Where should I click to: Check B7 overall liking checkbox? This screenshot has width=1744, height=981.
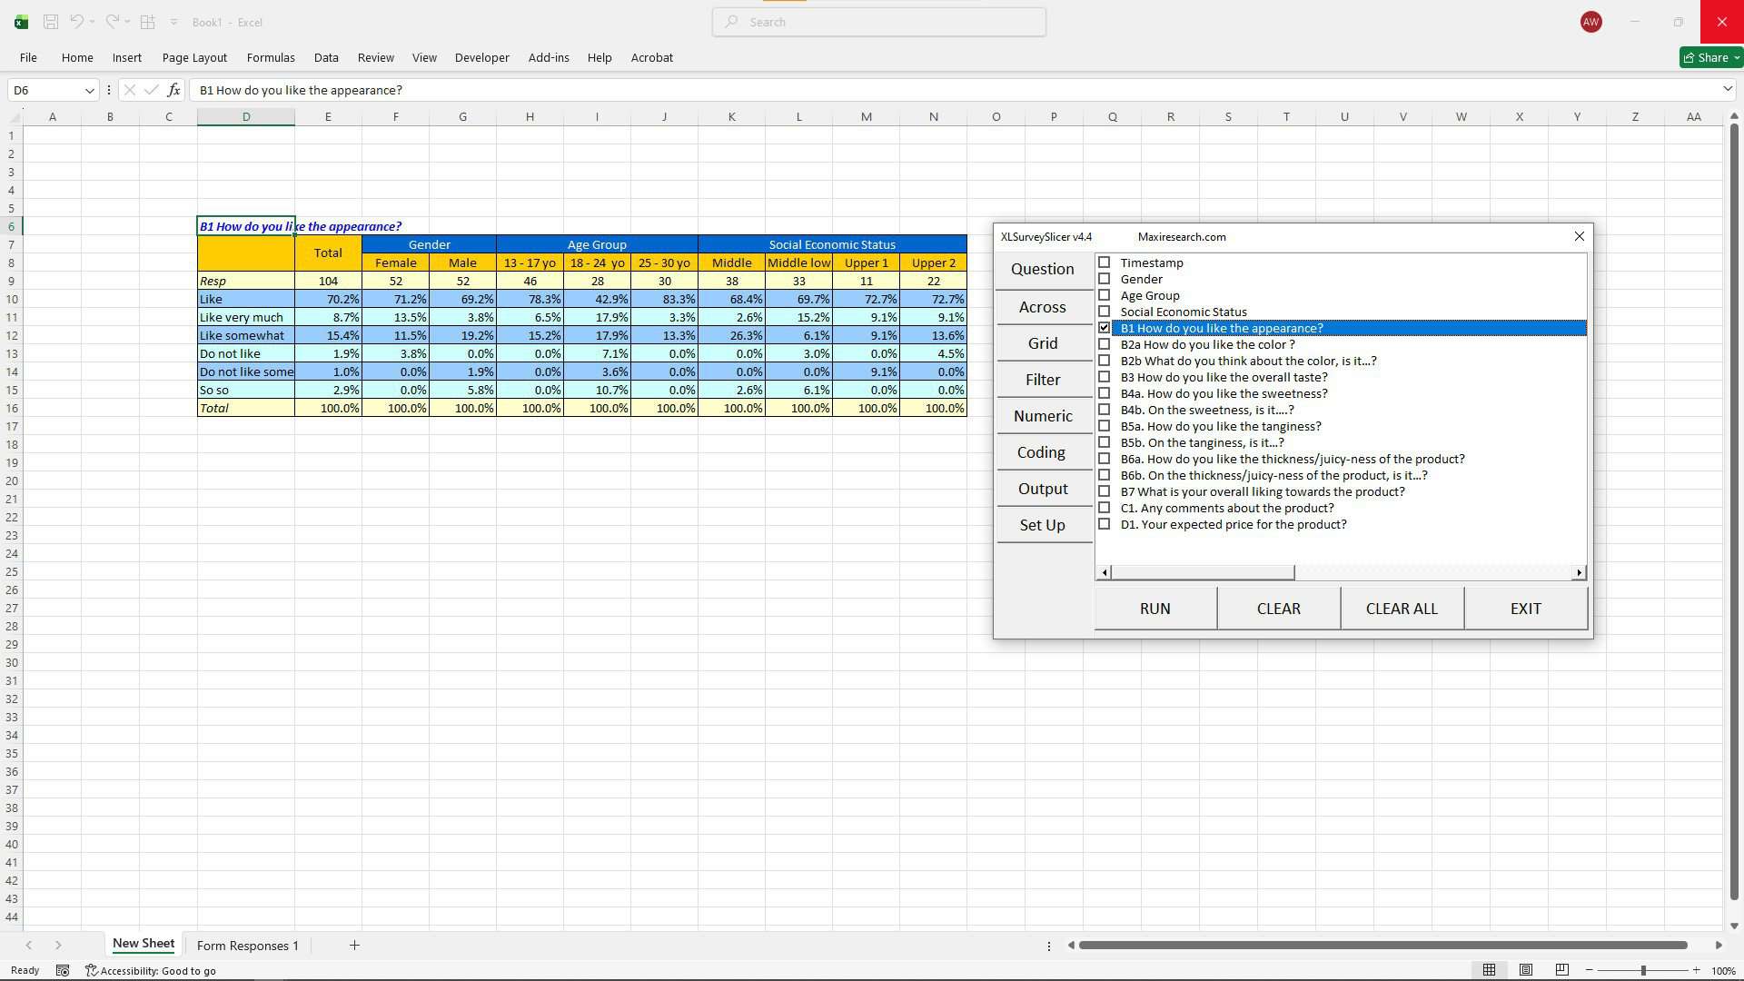[1105, 491]
